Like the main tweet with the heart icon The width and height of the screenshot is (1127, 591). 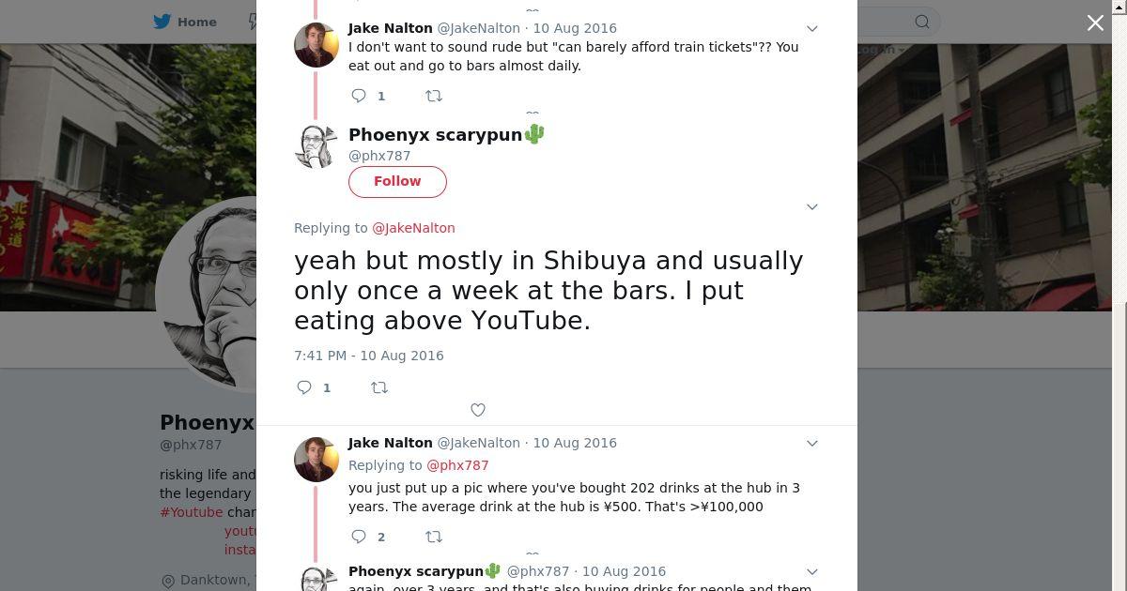[478, 410]
